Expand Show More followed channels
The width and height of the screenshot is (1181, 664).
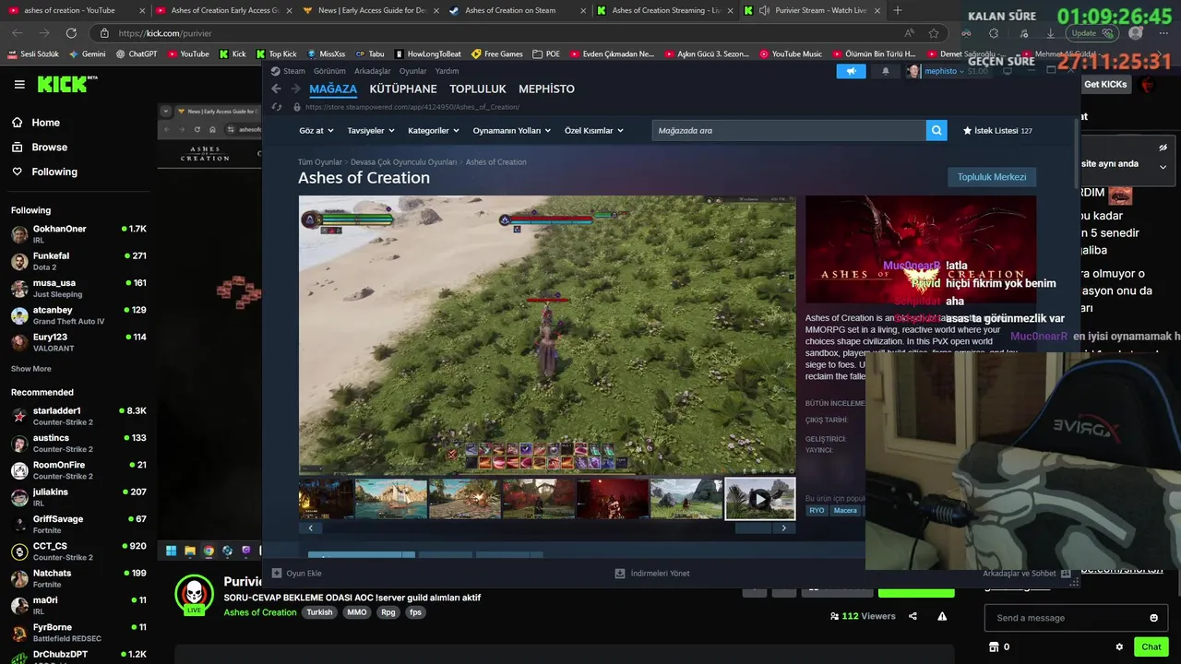[31, 369]
